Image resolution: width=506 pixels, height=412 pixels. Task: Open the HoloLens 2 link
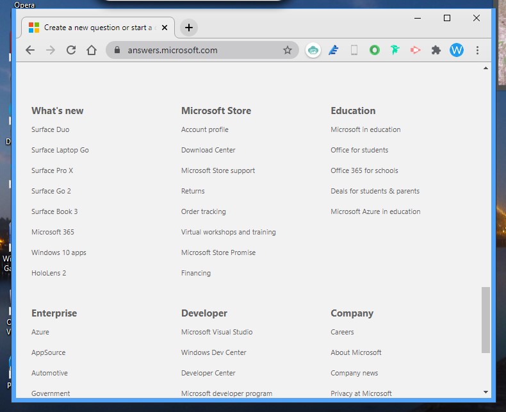tap(49, 273)
